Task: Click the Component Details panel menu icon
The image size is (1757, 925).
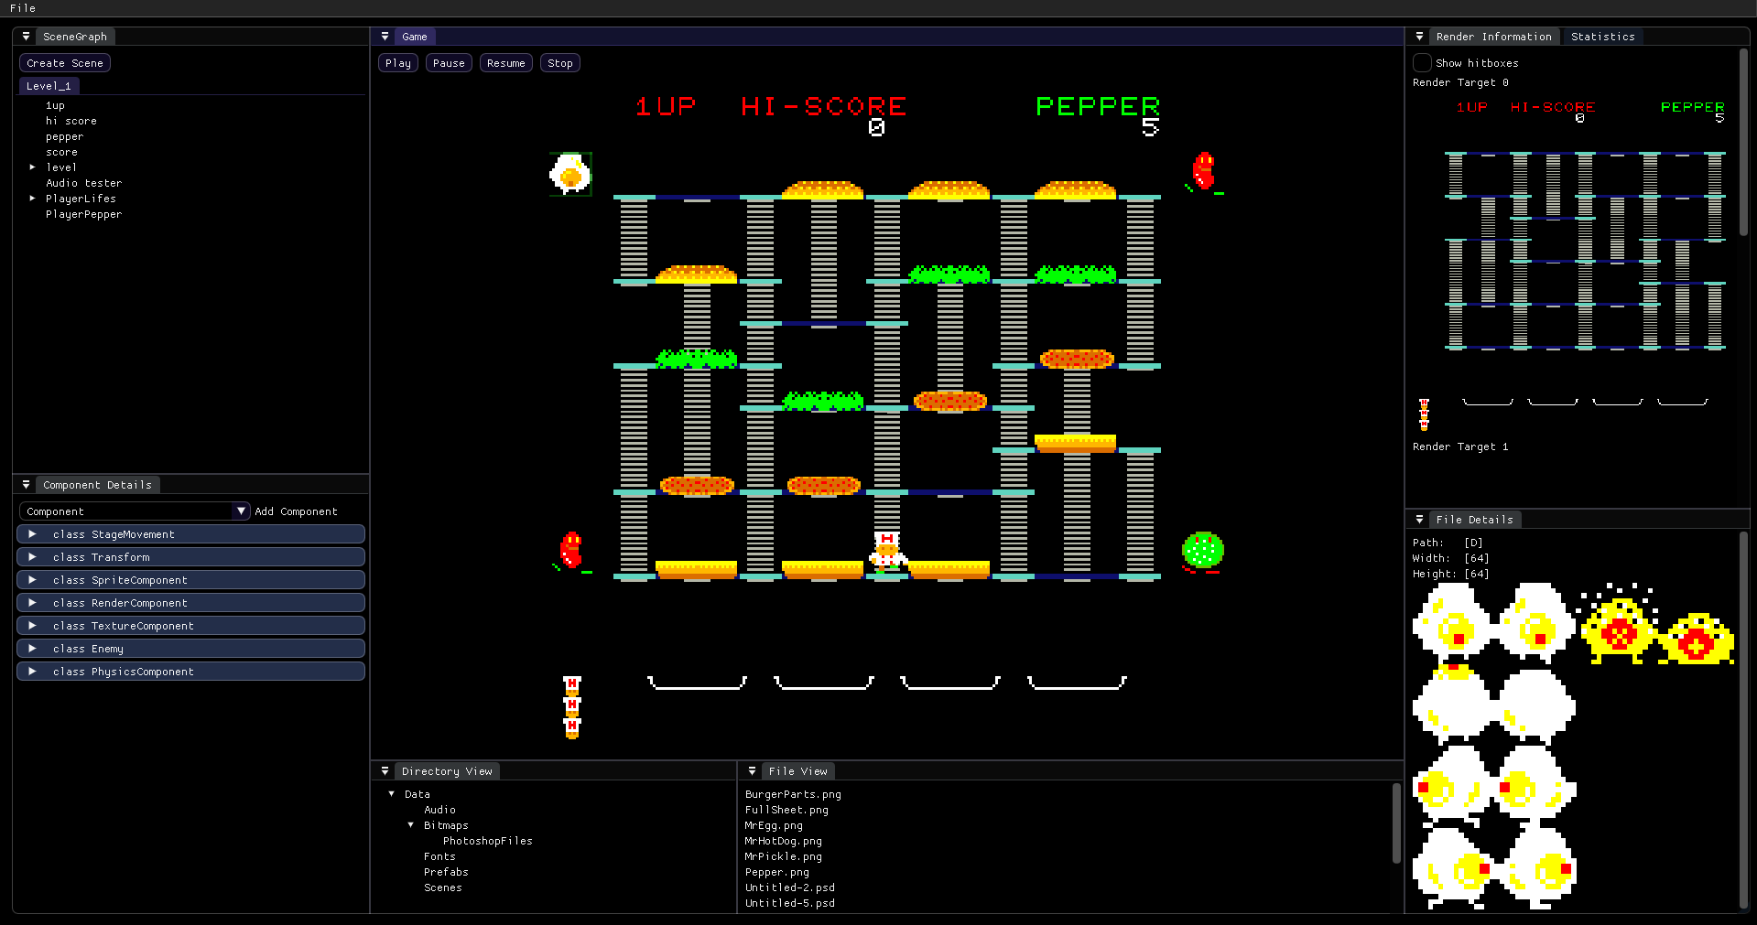Action: (x=26, y=485)
